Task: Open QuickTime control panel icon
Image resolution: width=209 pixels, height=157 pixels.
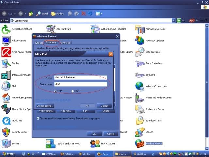Action: point(6,121)
